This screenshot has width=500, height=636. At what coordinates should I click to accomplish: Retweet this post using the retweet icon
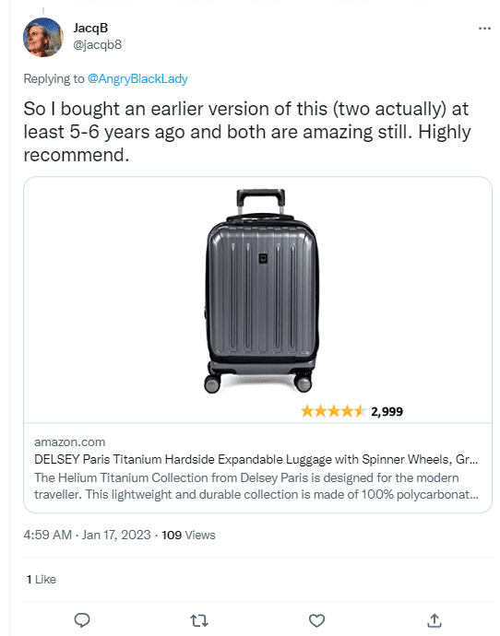tap(199, 620)
